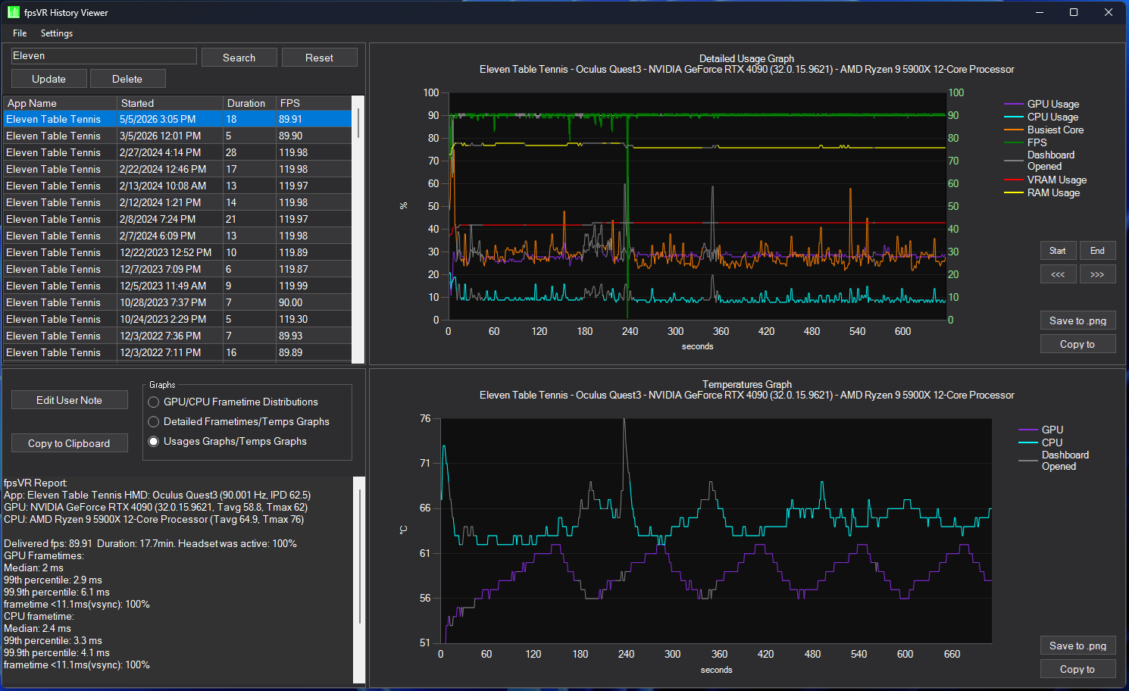Sort sessions by the App Name column header
Screen dimensions: 1129x691
[60, 103]
